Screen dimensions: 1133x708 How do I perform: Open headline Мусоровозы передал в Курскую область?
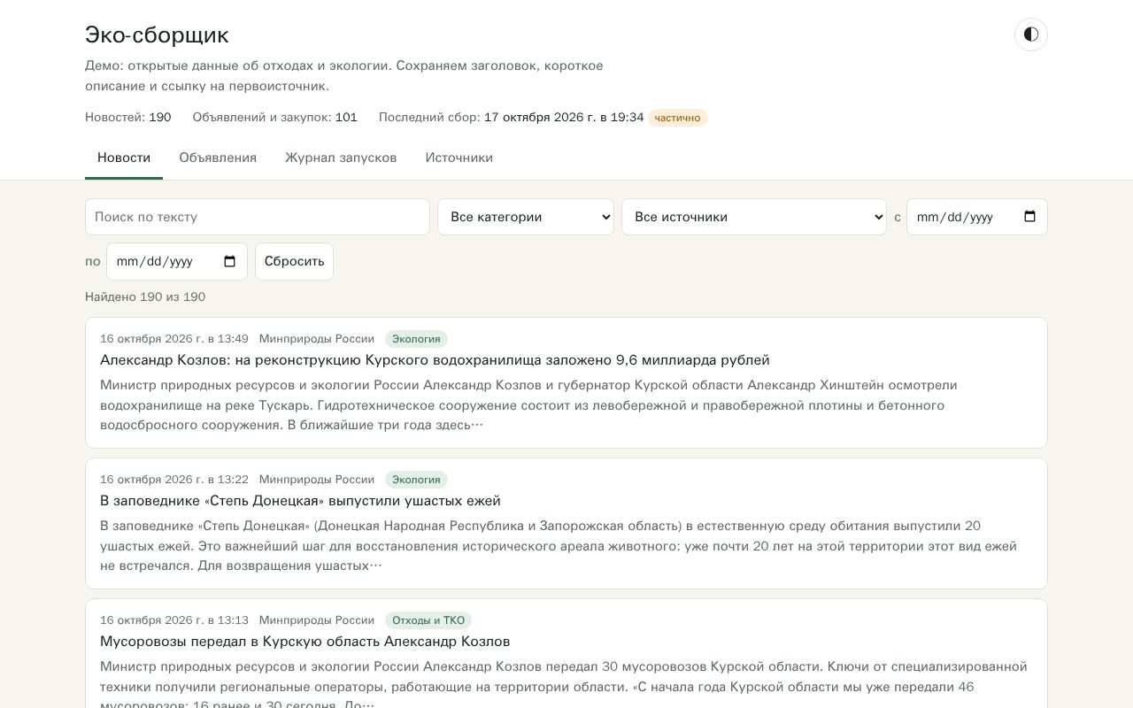[304, 642]
